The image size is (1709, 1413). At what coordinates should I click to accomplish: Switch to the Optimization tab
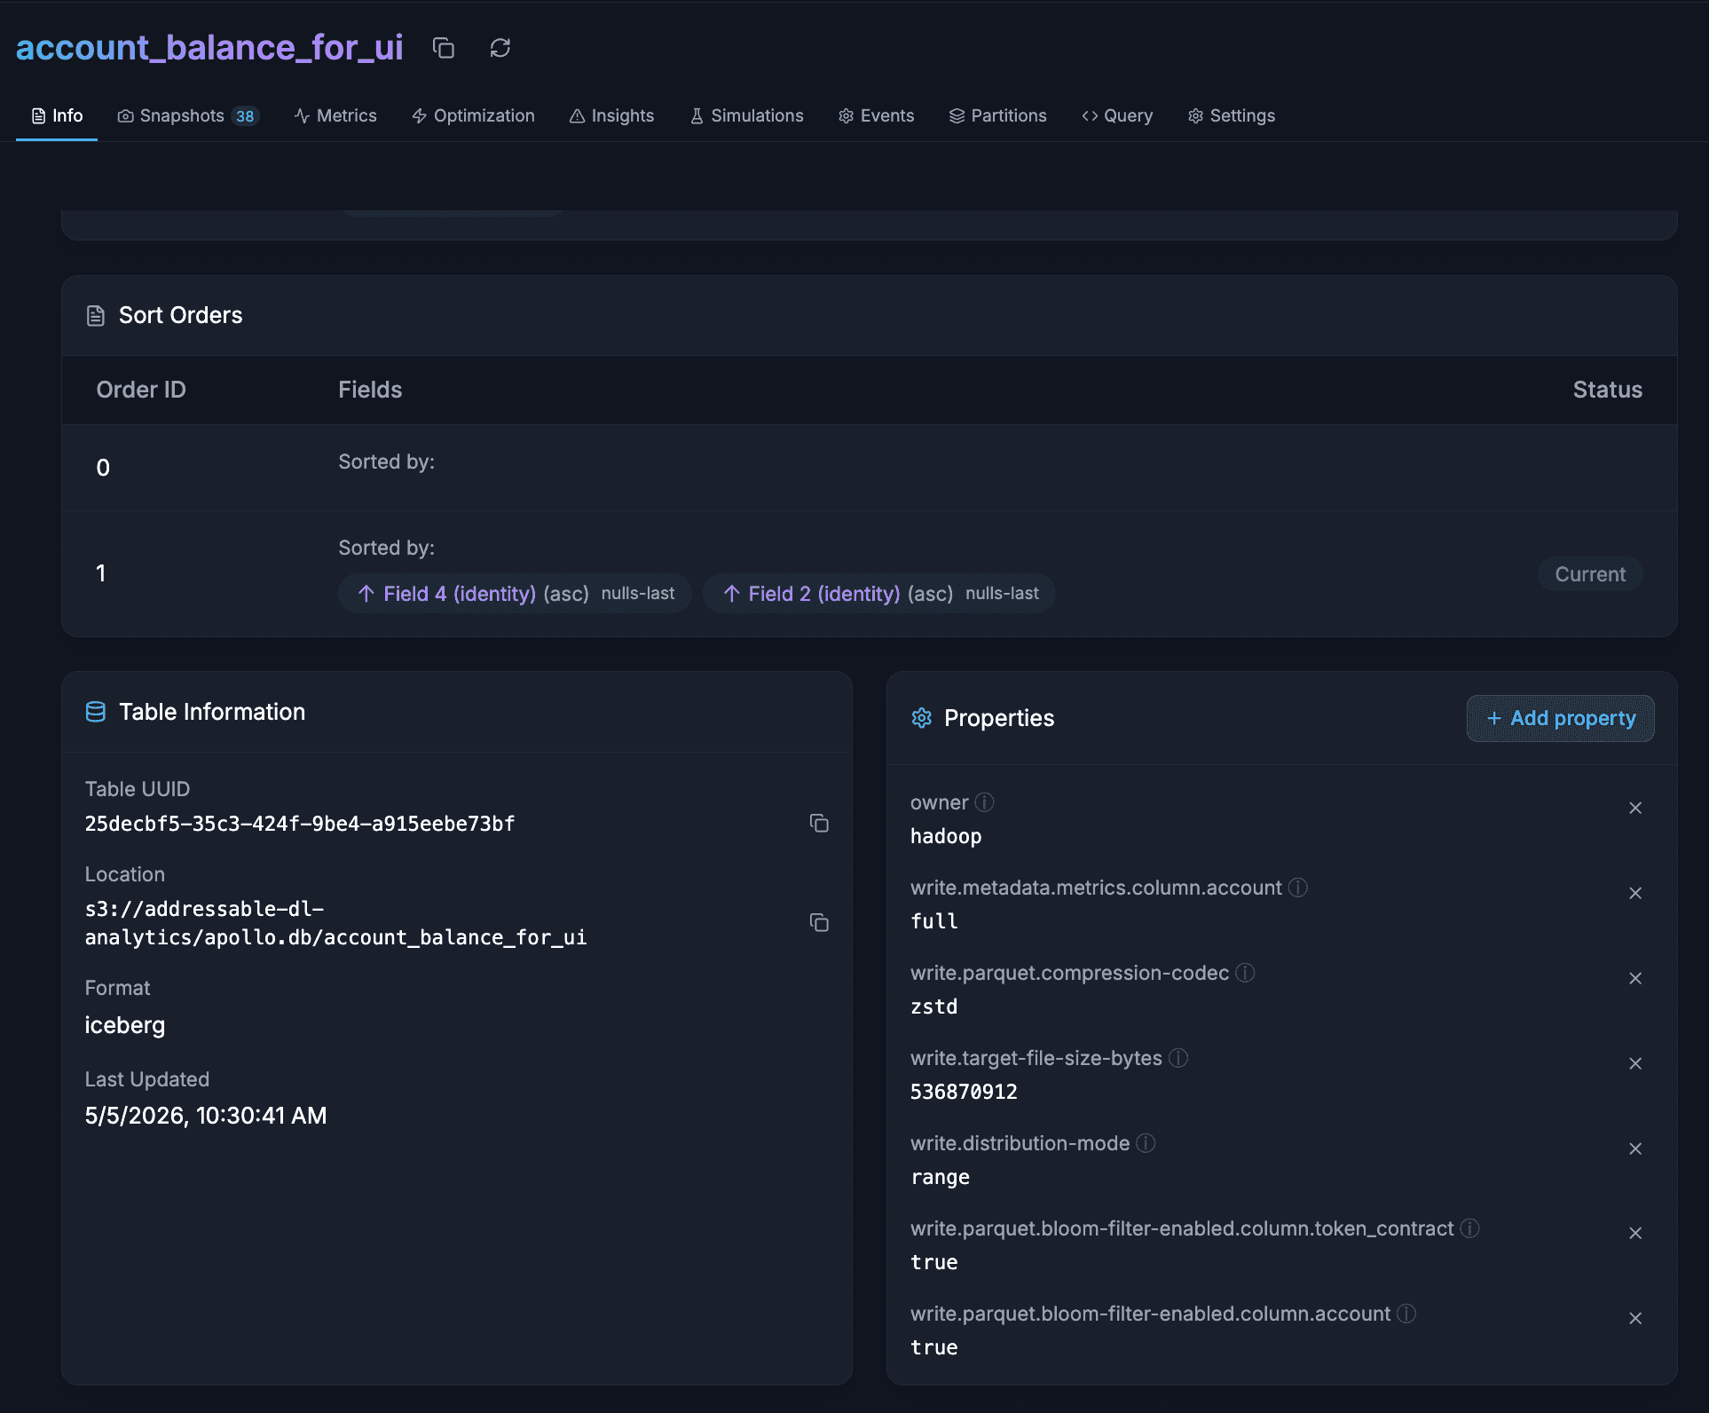(x=473, y=116)
